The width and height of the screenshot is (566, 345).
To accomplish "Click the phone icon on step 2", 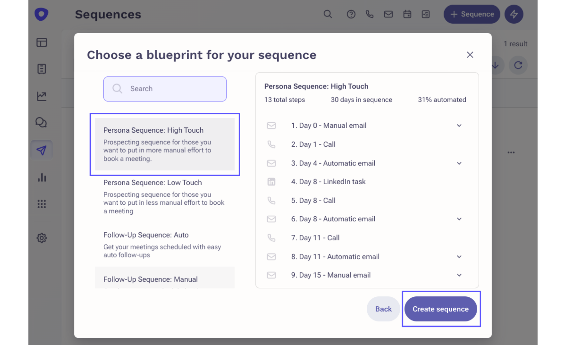I will pyautogui.click(x=271, y=144).
